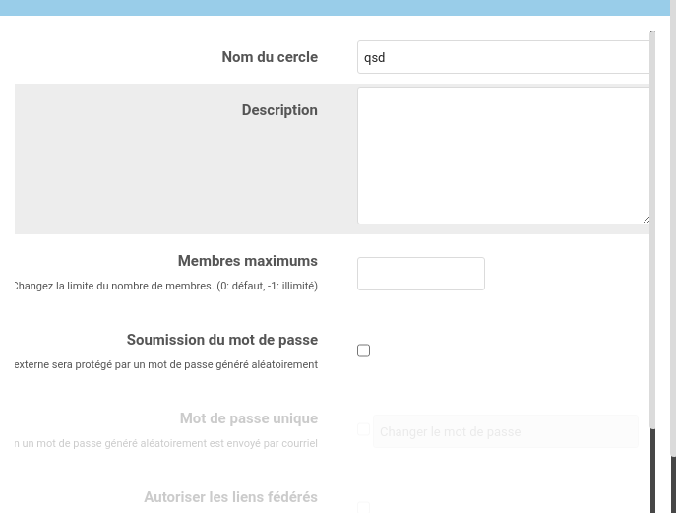Click the member limit hint text
Viewport: 676px width, 513px height.
pos(166,286)
